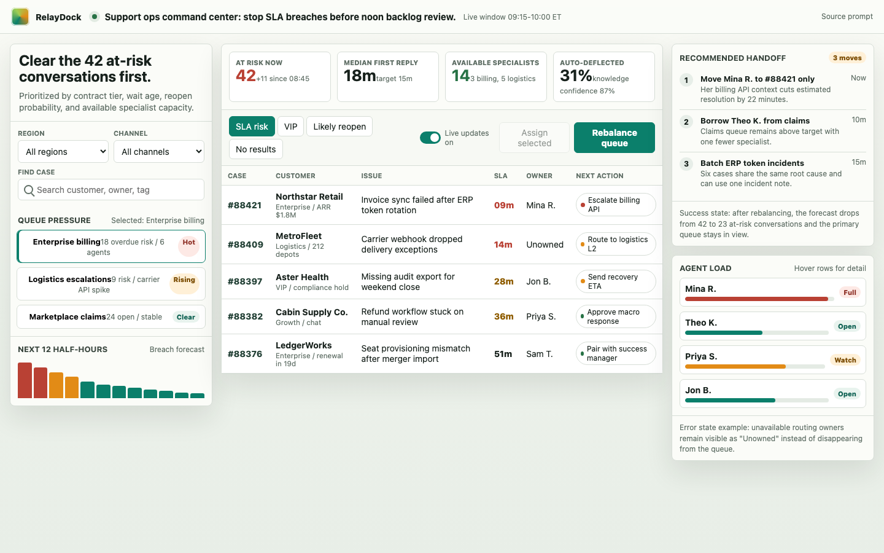The width and height of the screenshot is (884, 553).
Task: Click handoff step 1 Move Mina R.
Action: tap(773, 89)
